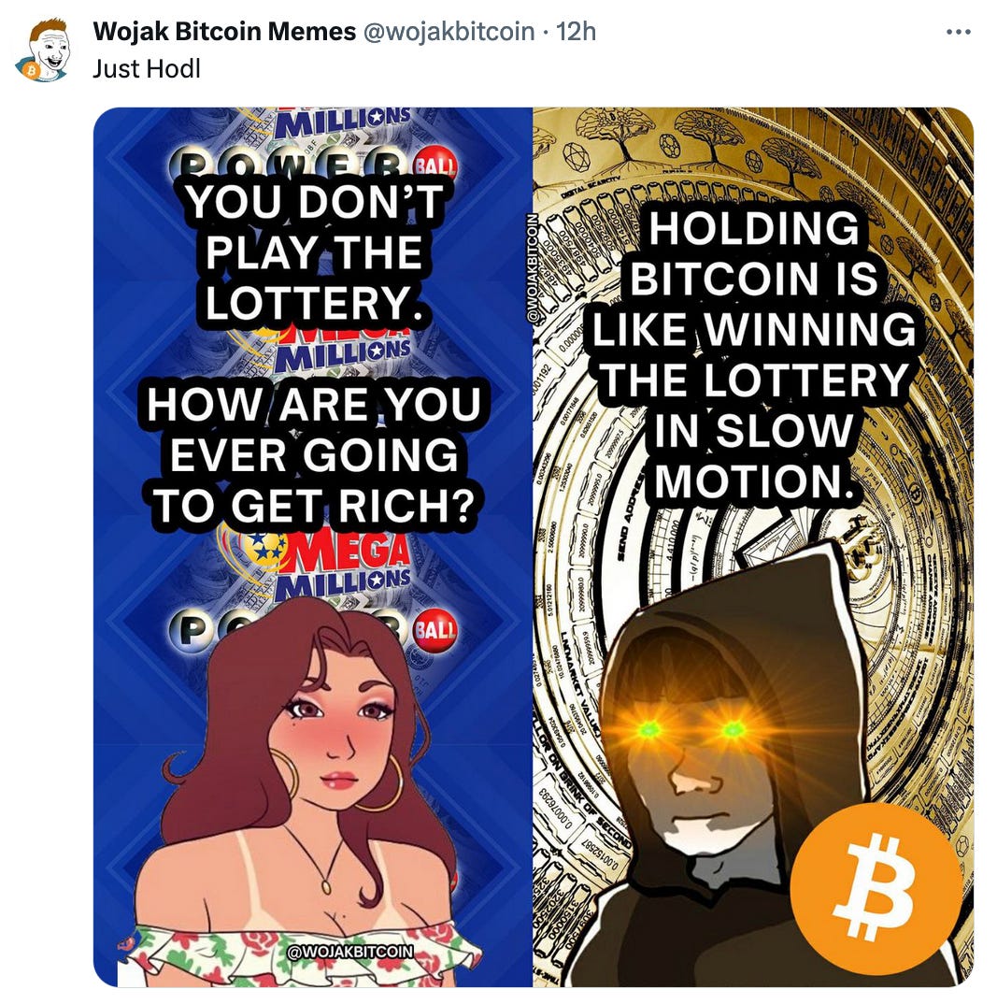Open the Wojak Bitcoin Memes profile avatar
The width and height of the screenshot is (997, 1004).
click(43, 50)
